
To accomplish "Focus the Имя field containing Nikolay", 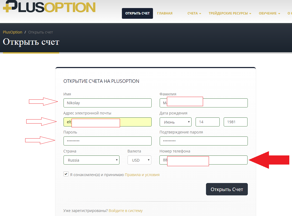I will [107, 103].
